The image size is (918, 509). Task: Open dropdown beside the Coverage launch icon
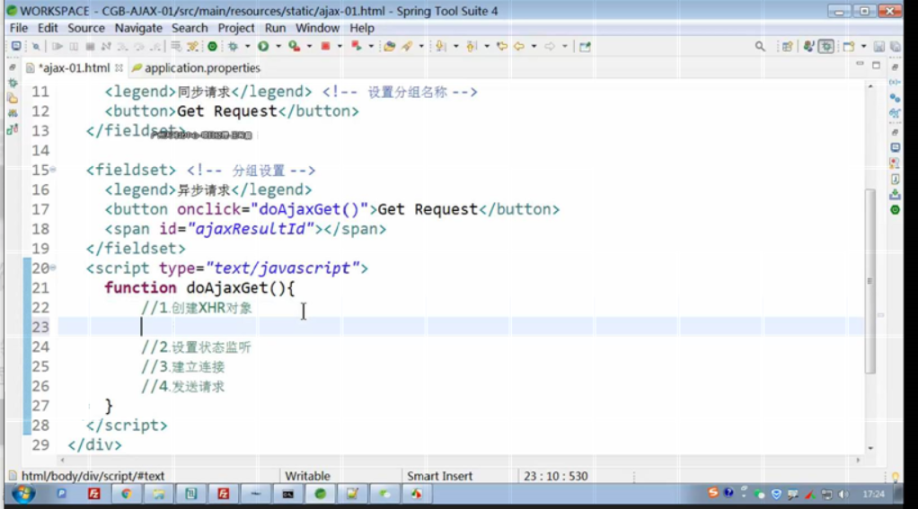coord(309,46)
